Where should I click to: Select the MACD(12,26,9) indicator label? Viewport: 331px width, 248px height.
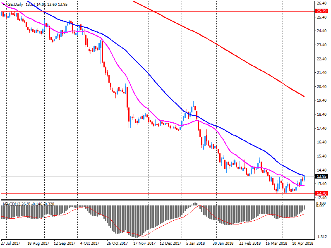tap(17, 204)
